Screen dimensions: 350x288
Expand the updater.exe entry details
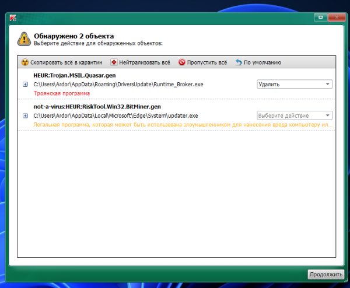[x=25, y=115]
